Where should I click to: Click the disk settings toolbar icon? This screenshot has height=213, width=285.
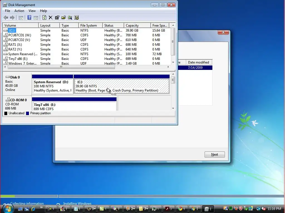point(77,17)
